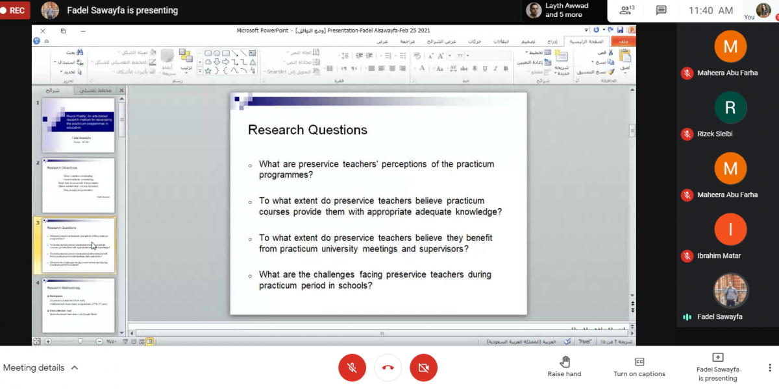Click the Find (بحث) binoculars icon

(80, 53)
